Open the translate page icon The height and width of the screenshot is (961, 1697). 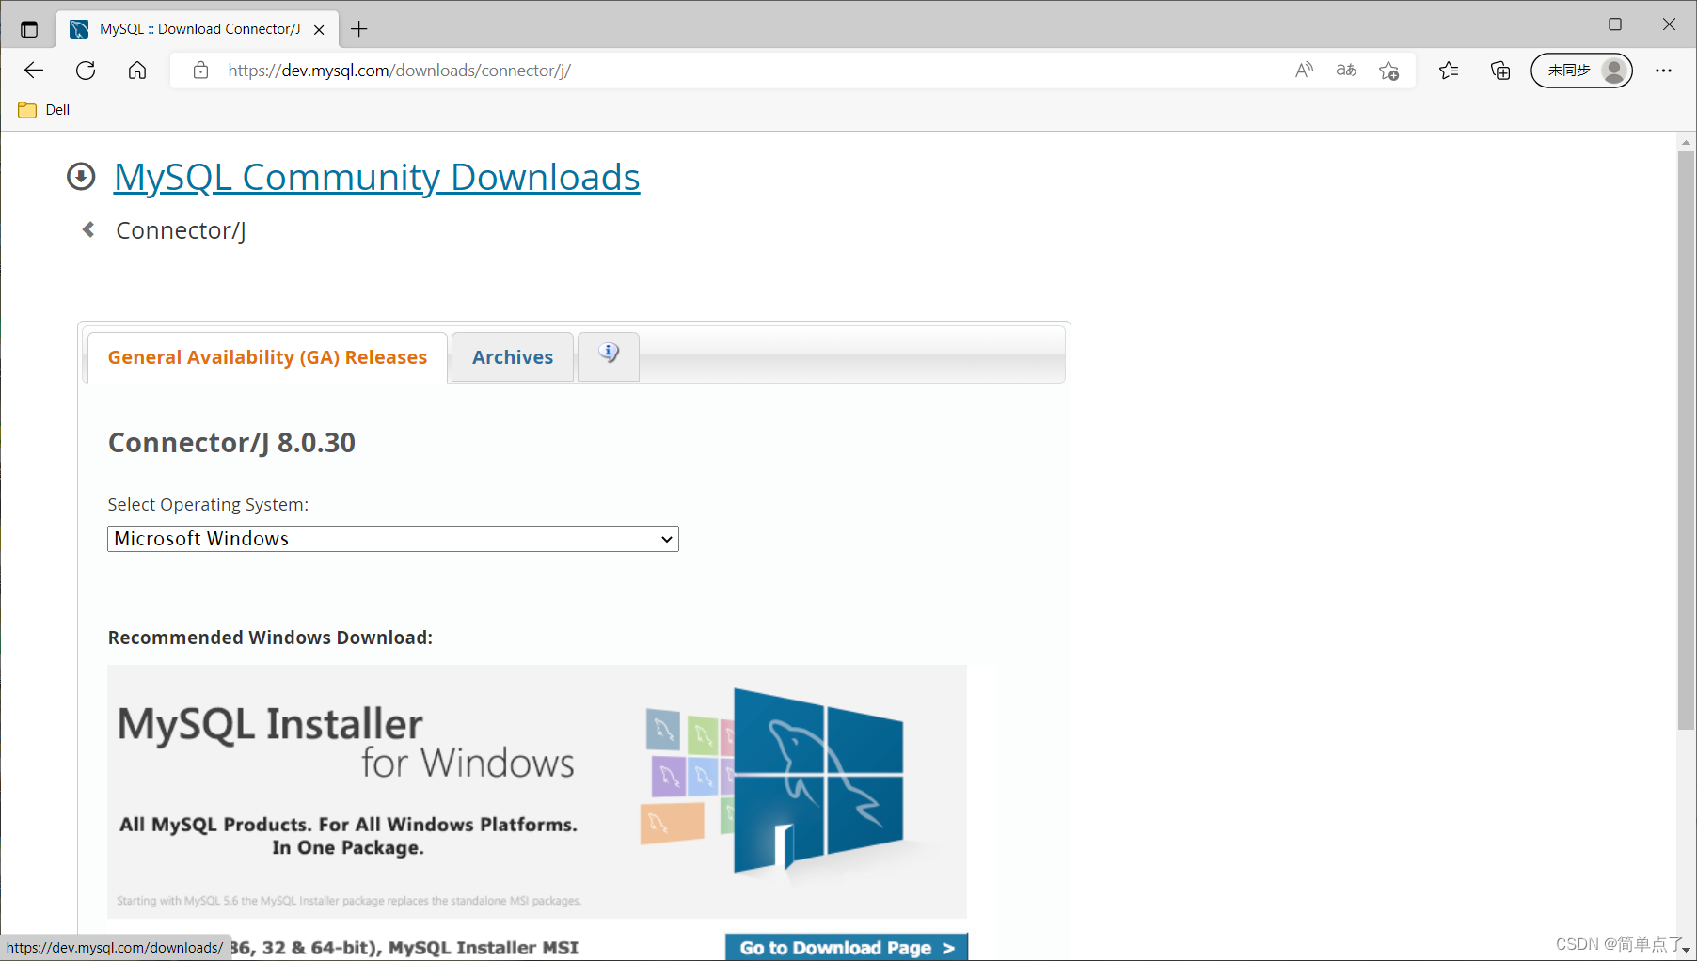click(x=1346, y=71)
